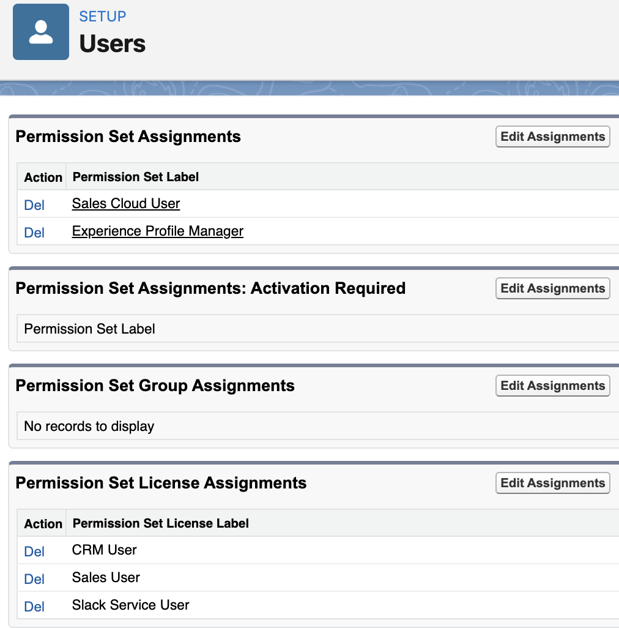Open the Experience Profile Manager link

pos(157,231)
